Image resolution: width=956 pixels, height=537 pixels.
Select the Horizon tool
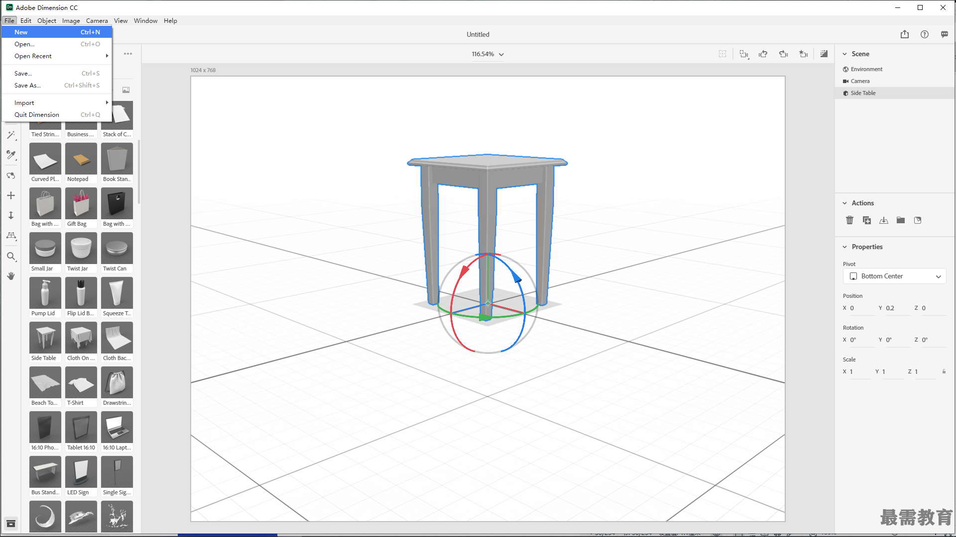[11, 236]
